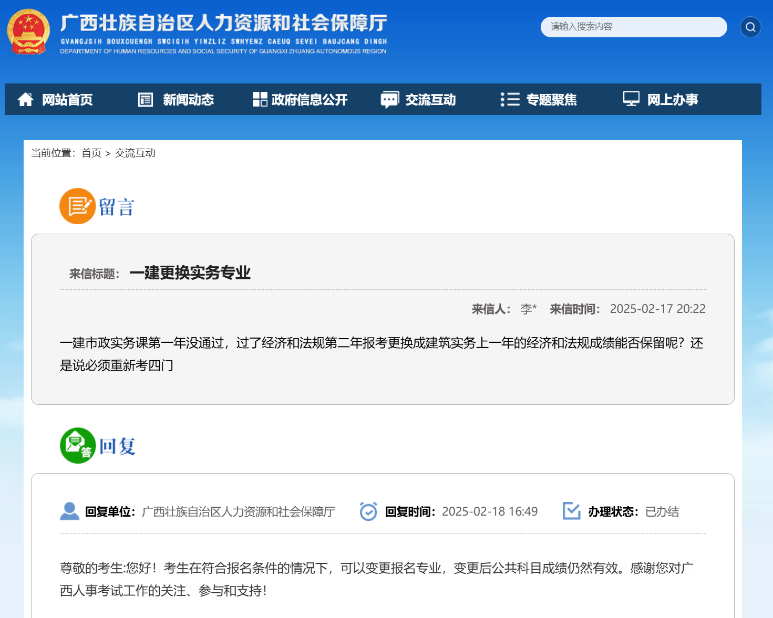Image resolution: width=773 pixels, height=618 pixels.
Task: Open the 网上办事 menu item
Action: [673, 100]
